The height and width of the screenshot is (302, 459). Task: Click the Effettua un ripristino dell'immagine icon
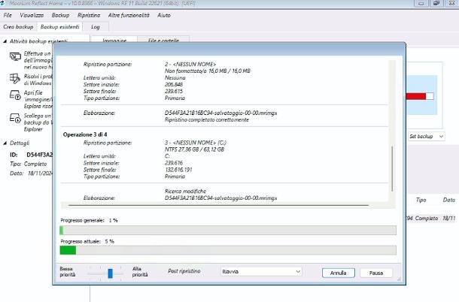point(15,56)
